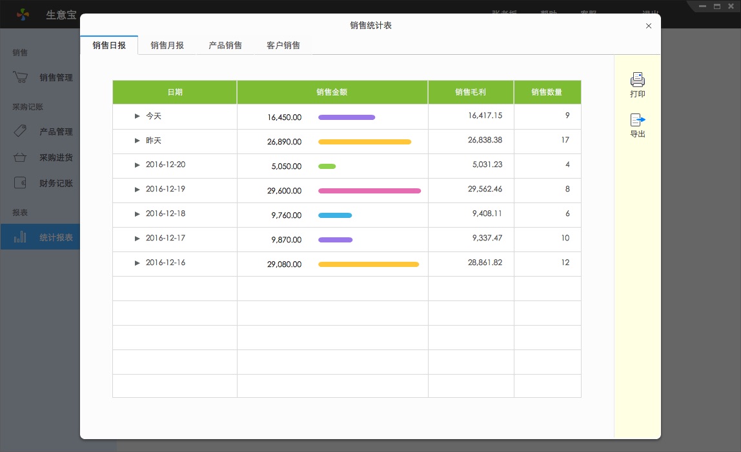Switch to the 产品销售 tab
This screenshot has width=741, height=452.
[225, 45]
